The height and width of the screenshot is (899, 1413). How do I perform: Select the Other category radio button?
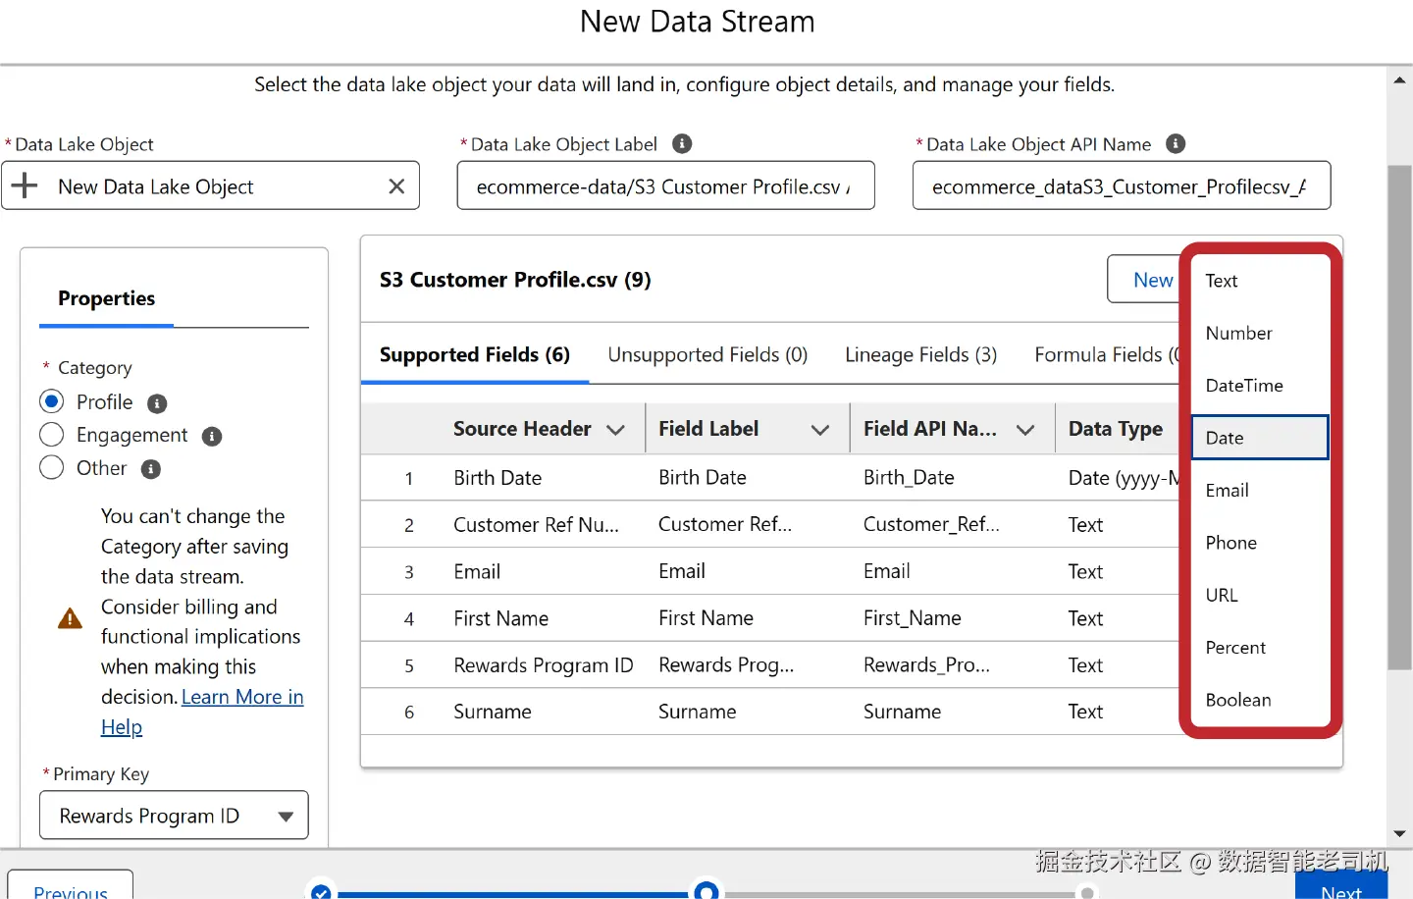(x=52, y=467)
